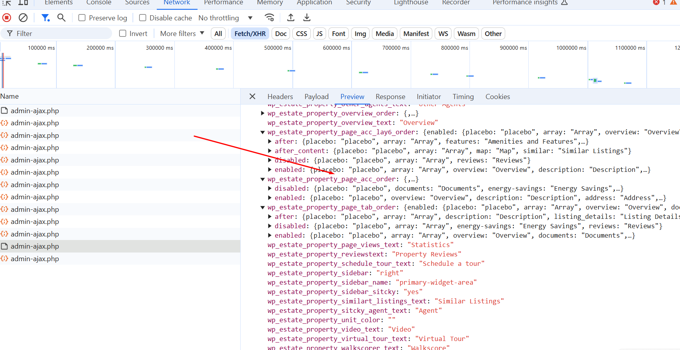The height and width of the screenshot is (350, 680).
Task: Enable the Preserve log checkbox
Action: pyautogui.click(x=82, y=18)
